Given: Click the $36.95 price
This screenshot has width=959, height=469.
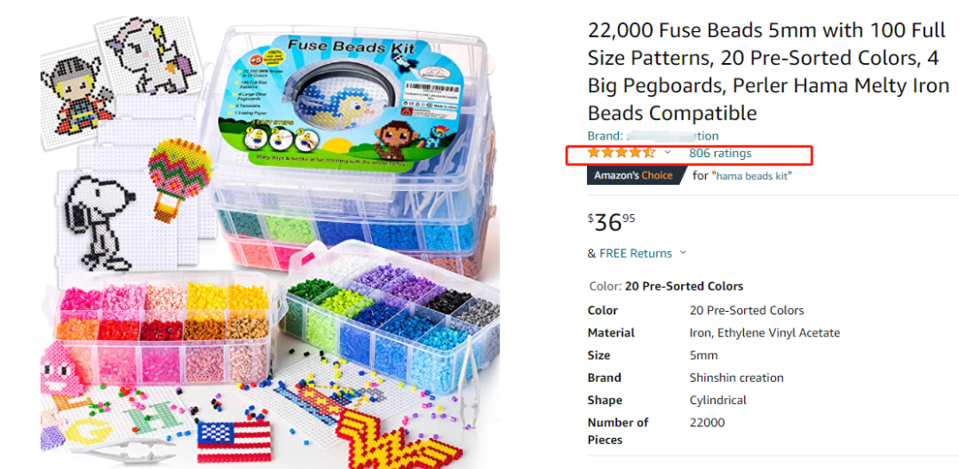Looking at the screenshot, I should 612,220.
